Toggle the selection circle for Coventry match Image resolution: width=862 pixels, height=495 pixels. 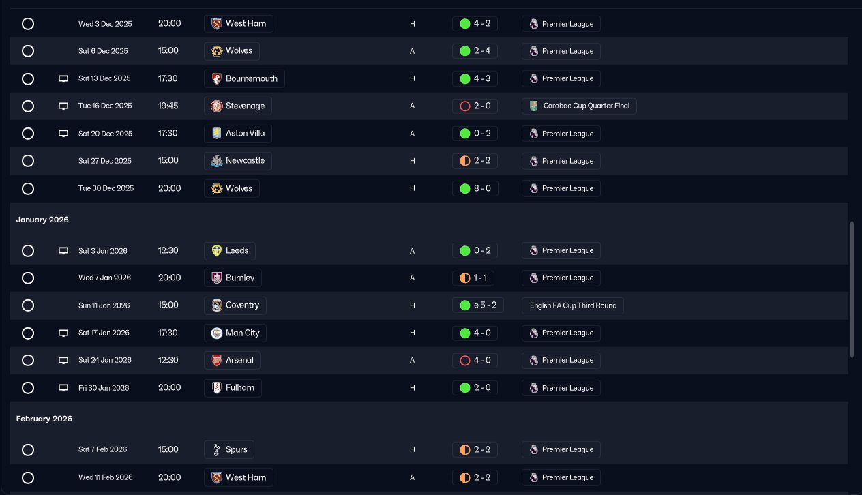(28, 305)
